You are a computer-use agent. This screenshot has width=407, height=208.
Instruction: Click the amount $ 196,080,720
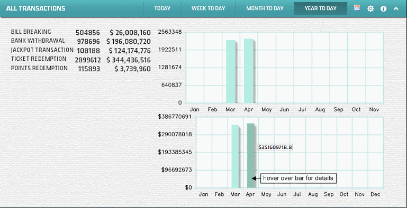tap(129, 42)
